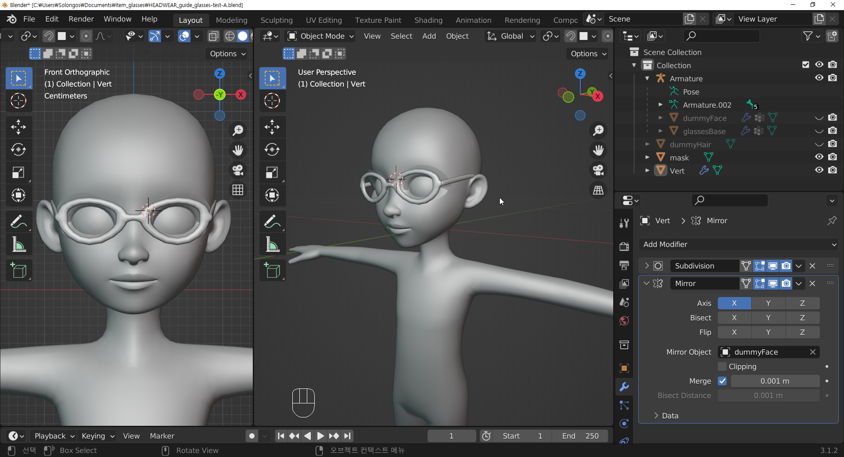Open Physics properties tab
Image resolution: width=844 pixels, height=457 pixels.
click(x=624, y=424)
